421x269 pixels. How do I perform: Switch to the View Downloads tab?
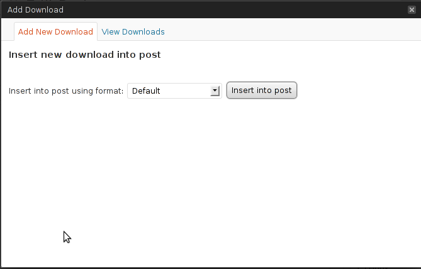tap(133, 32)
